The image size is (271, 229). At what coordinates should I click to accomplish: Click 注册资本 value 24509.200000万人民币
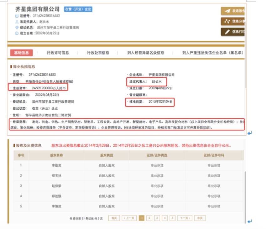point(49,88)
